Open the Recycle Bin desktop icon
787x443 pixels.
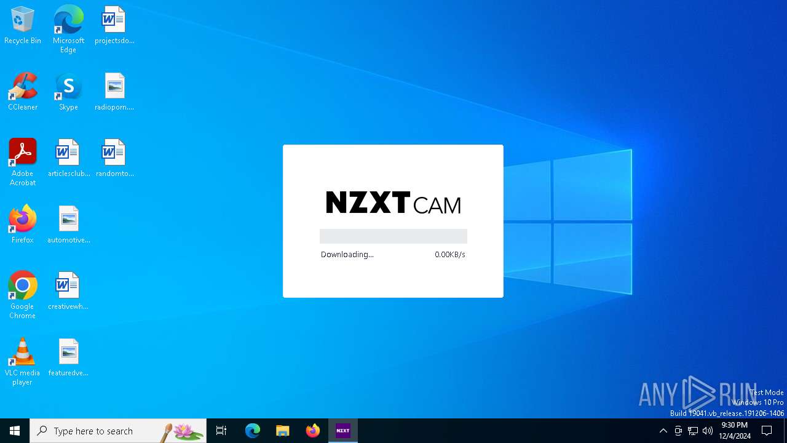pos(23,26)
